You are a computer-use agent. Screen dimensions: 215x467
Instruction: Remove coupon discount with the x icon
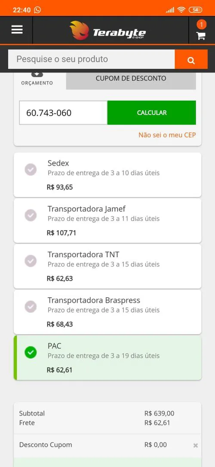point(195,445)
